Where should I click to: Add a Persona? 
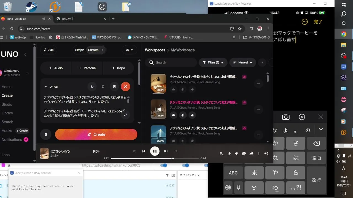87,68
